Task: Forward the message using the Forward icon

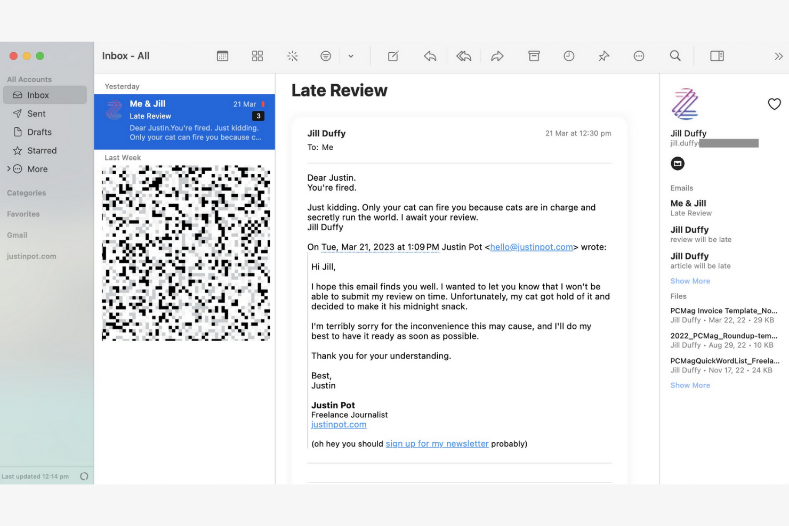Action: pos(497,55)
